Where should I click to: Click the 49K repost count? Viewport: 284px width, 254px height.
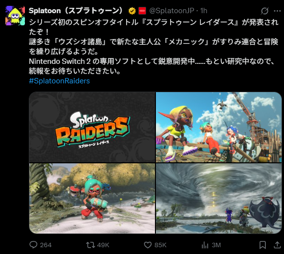(x=103, y=245)
